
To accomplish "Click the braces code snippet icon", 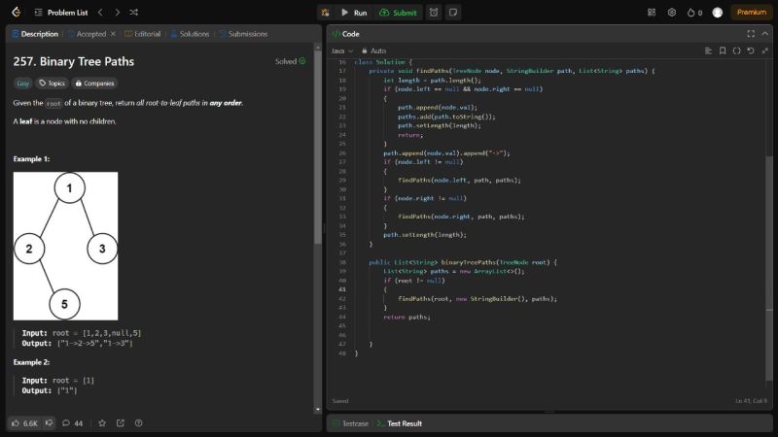I will [736, 50].
